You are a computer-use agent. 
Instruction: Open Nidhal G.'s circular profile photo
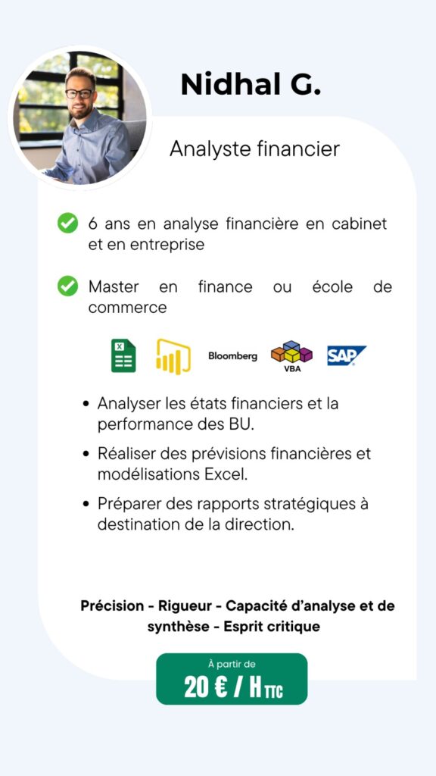pos(79,118)
